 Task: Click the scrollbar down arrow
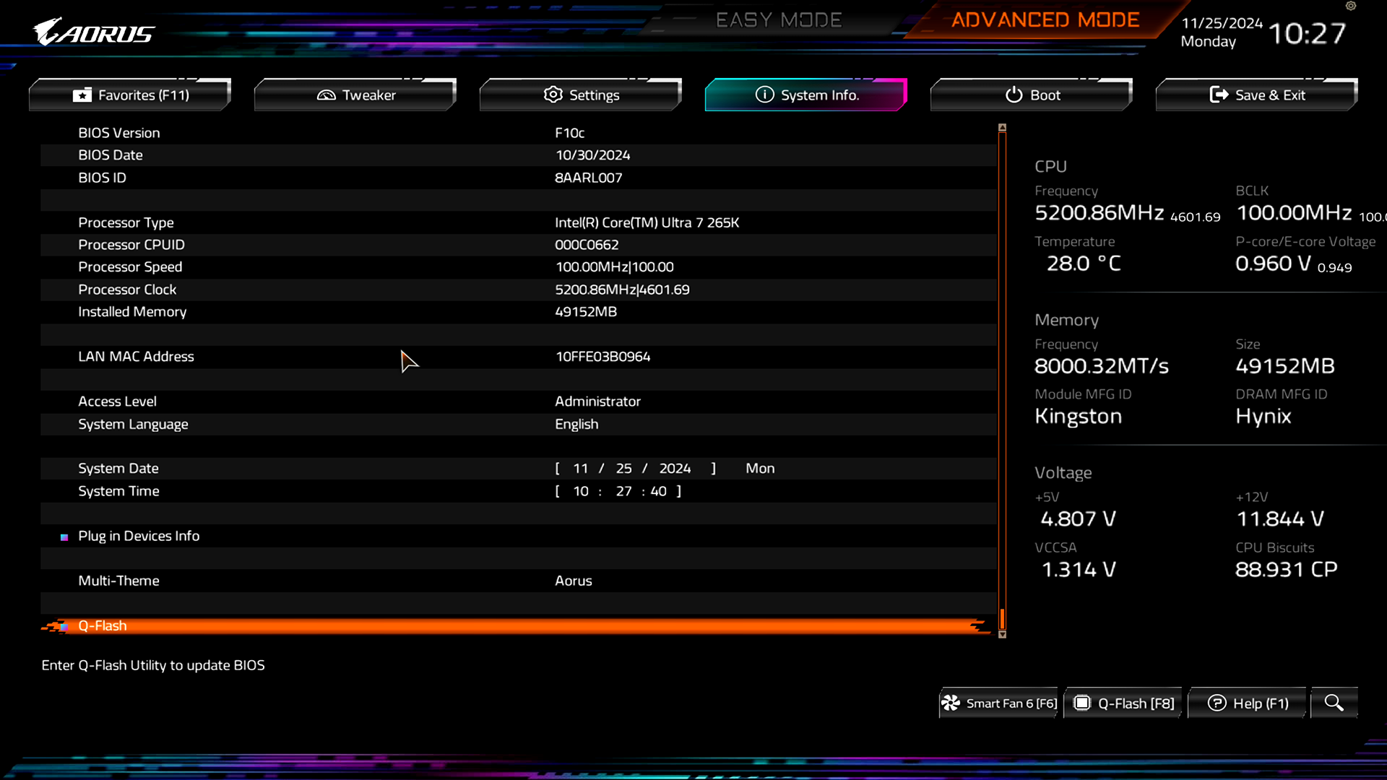[1001, 633]
